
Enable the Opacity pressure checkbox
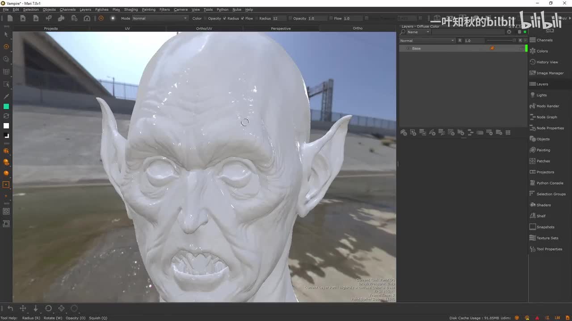click(205, 18)
